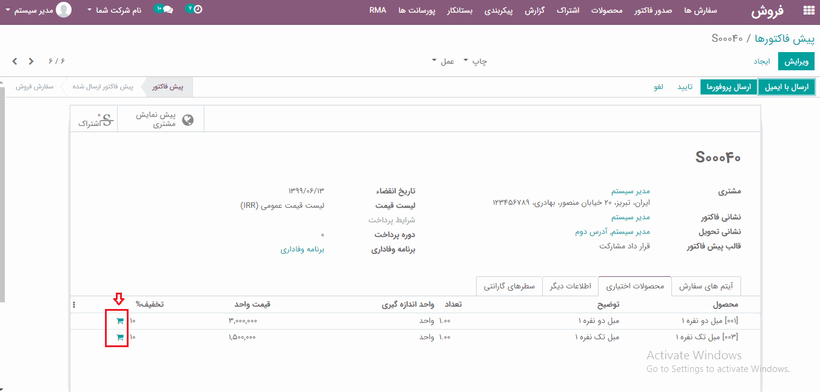Switch to the سطرهای گارانتی tab
Image resolution: width=820 pixels, height=392 pixels.
point(509,286)
